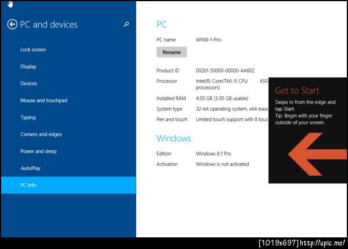
Task: Click the Processor label
Action: coord(166,81)
